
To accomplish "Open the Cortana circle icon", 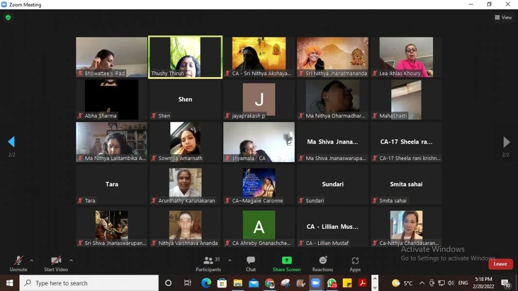I will coord(168,283).
